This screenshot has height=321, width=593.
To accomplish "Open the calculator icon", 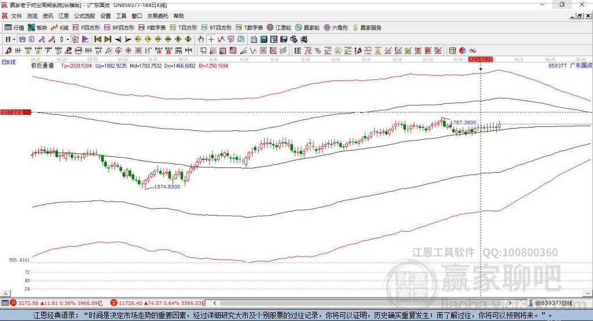I will point(263,39).
